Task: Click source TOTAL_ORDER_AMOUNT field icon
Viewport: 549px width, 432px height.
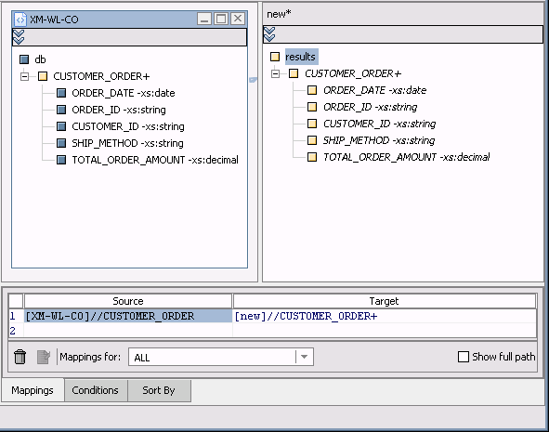Action: pos(61,160)
